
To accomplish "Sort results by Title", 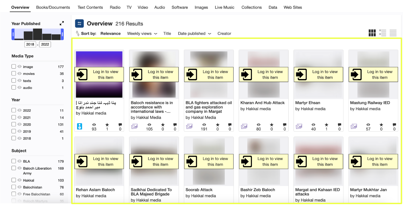I will point(167,33).
